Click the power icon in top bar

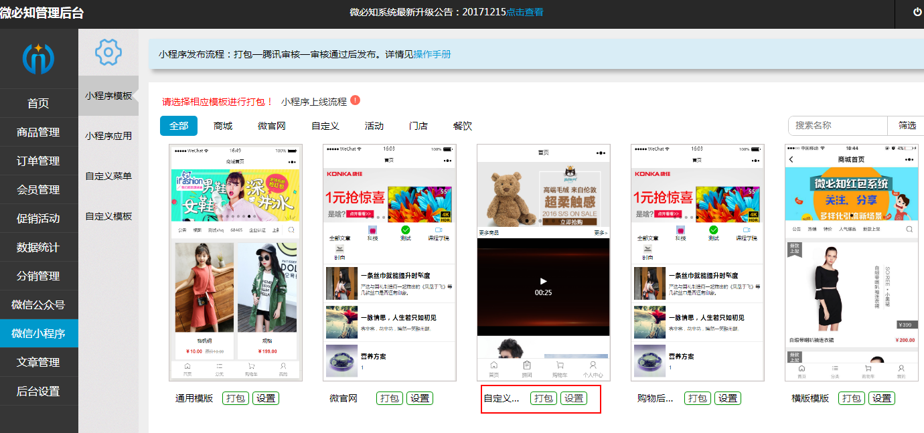917,12
